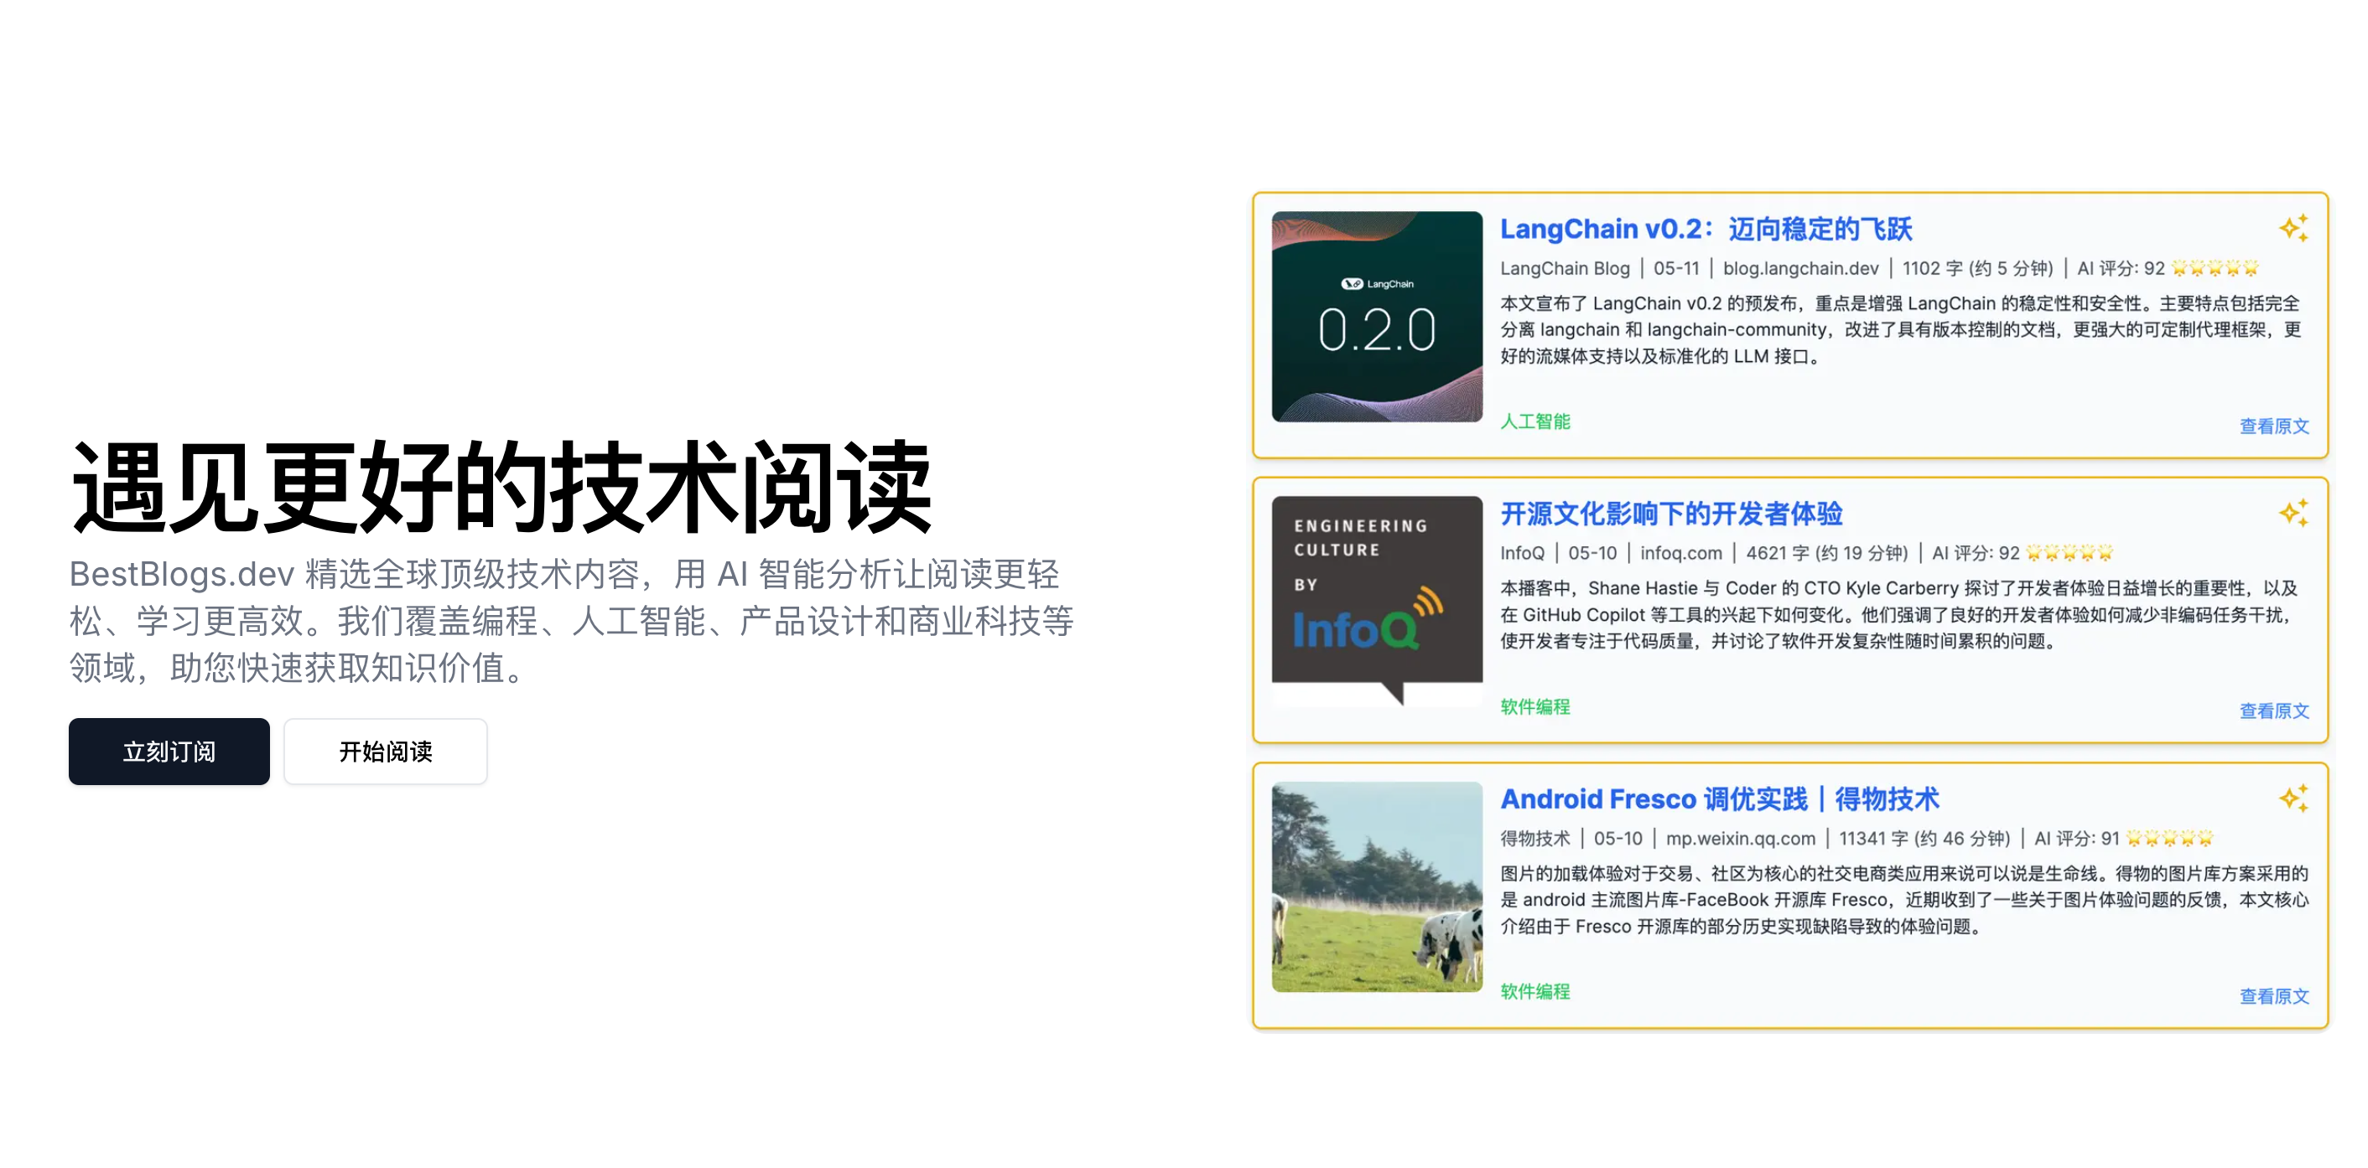Click 查看原文 on InfoQ card
2368x1168 pixels.
2273,711
